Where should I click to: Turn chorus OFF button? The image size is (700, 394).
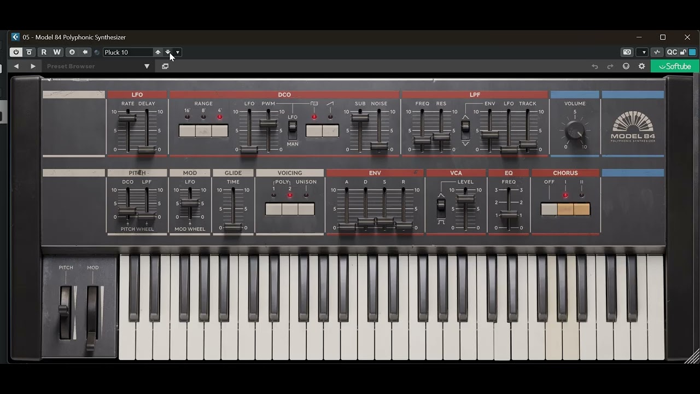pyautogui.click(x=549, y=209)
